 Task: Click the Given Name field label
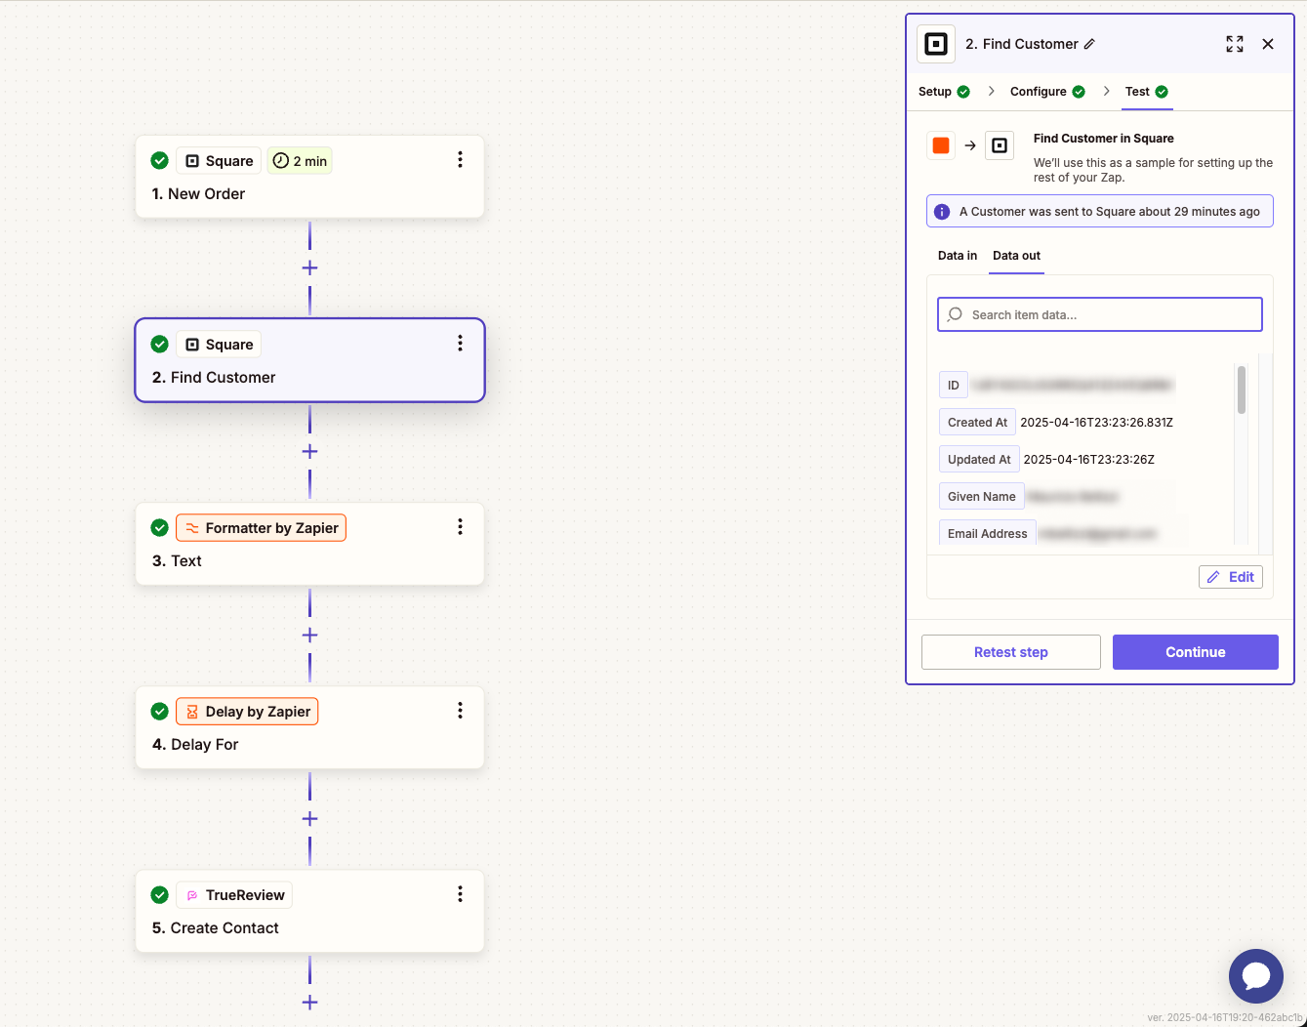tap(981, 496)
